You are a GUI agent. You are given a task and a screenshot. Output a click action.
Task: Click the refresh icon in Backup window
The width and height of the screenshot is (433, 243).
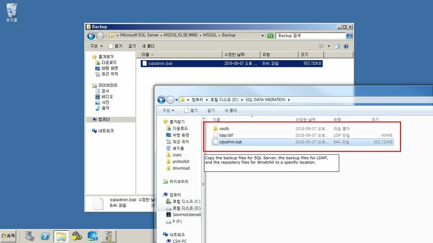(x=270, y=35)
